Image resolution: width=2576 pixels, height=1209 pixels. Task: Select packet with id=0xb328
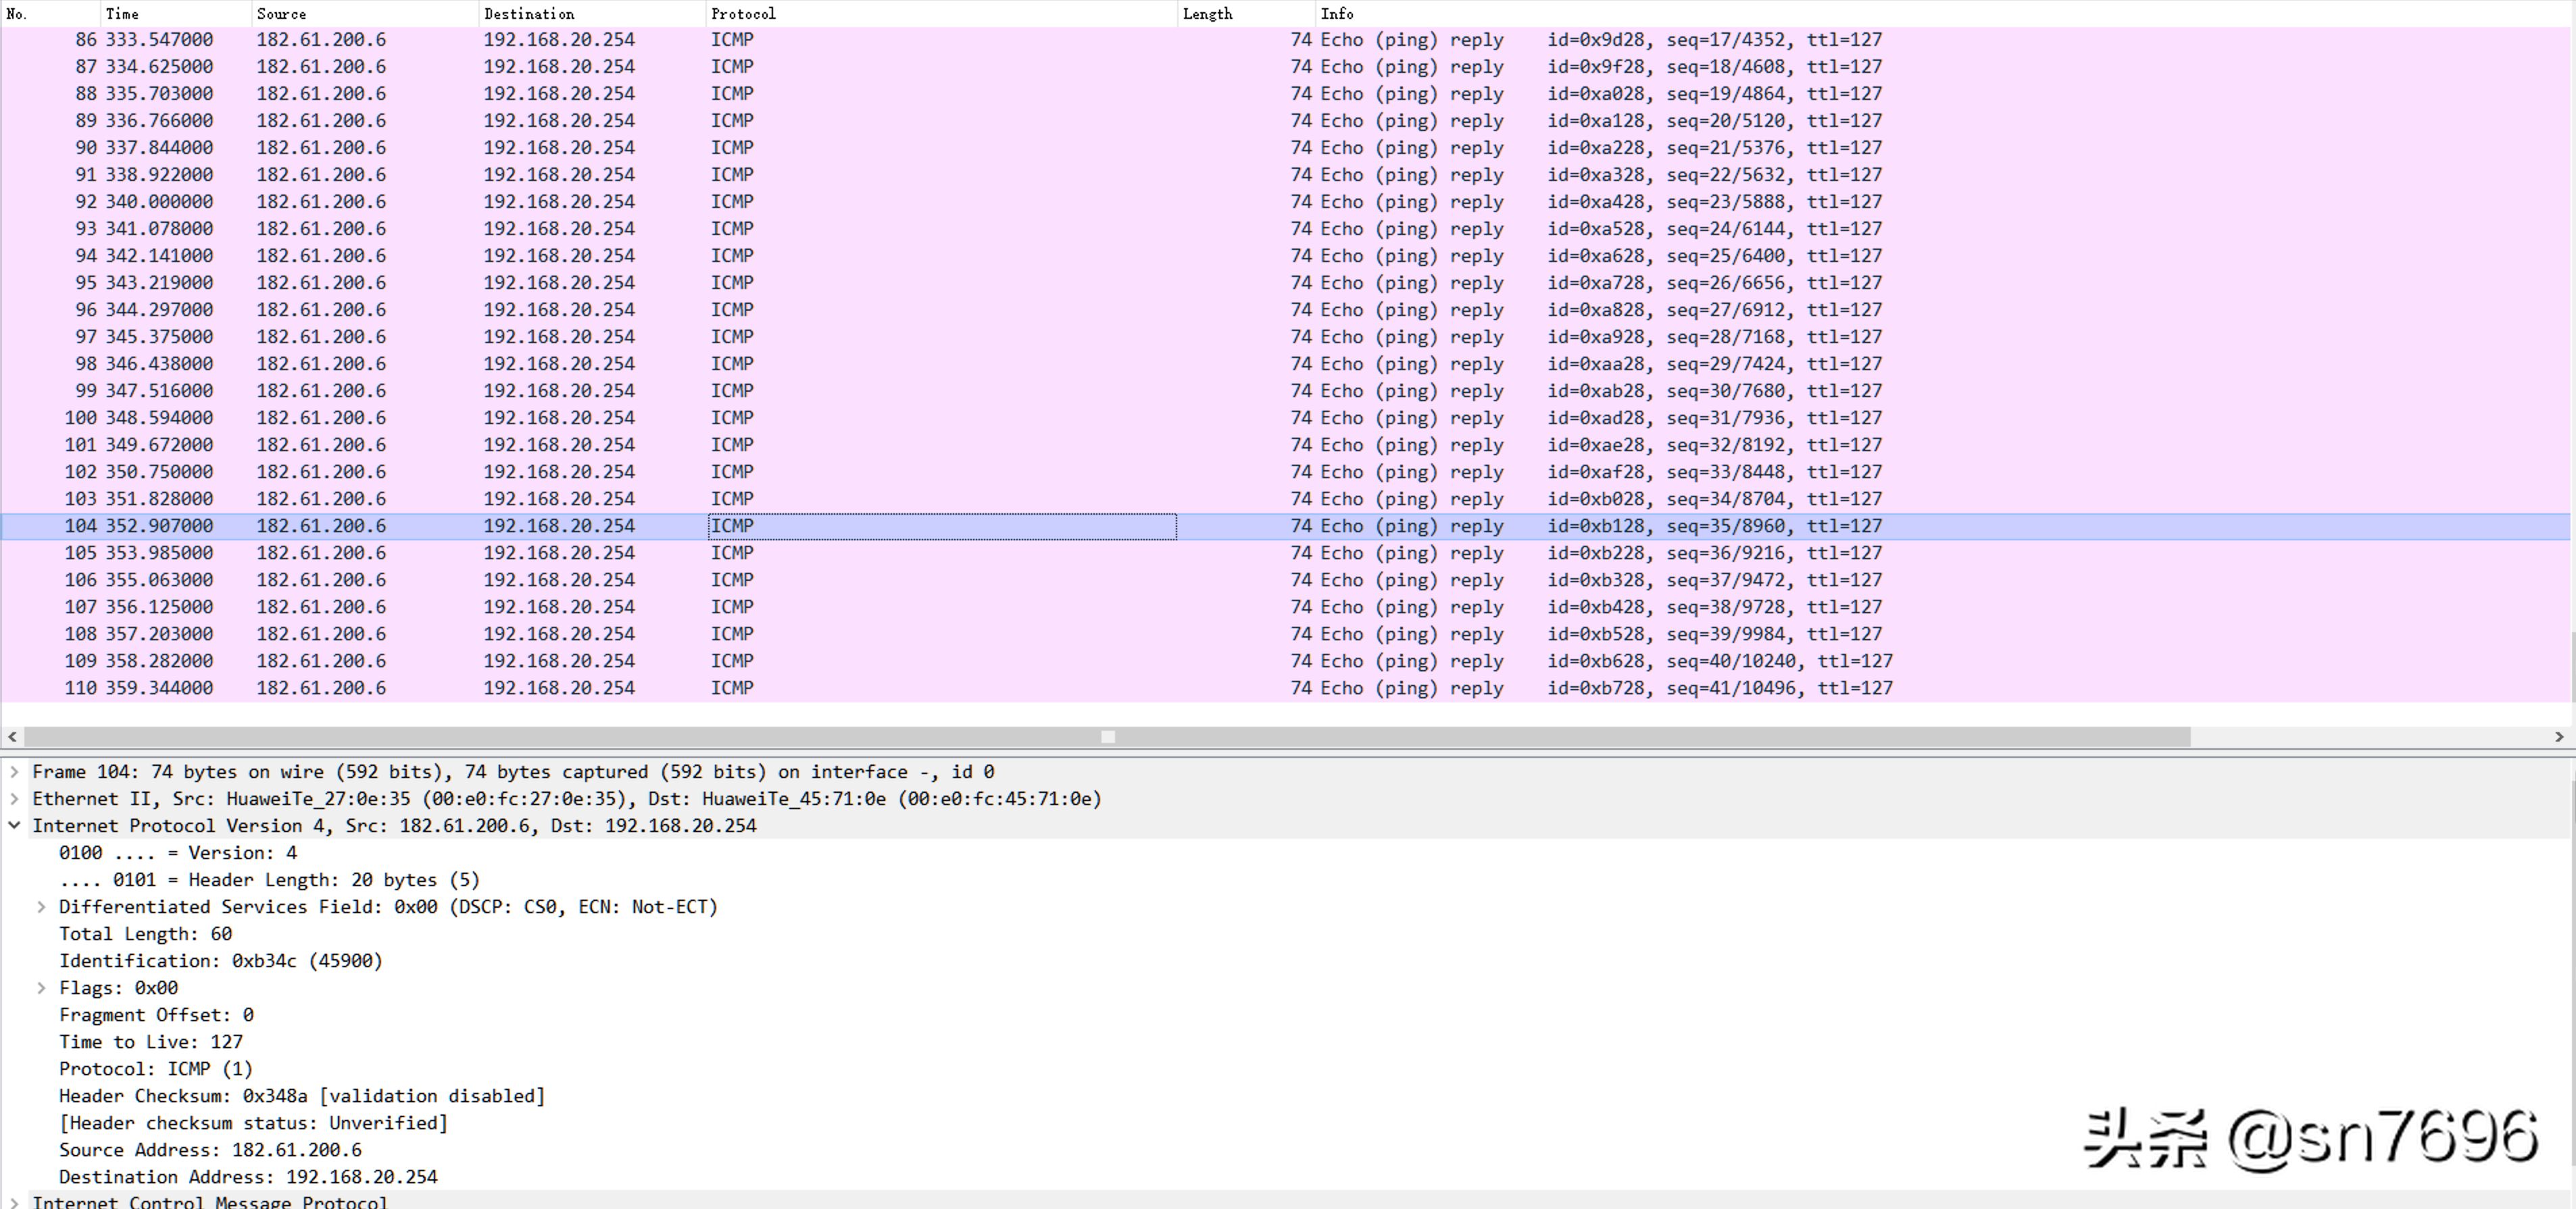pos(1286,580)
